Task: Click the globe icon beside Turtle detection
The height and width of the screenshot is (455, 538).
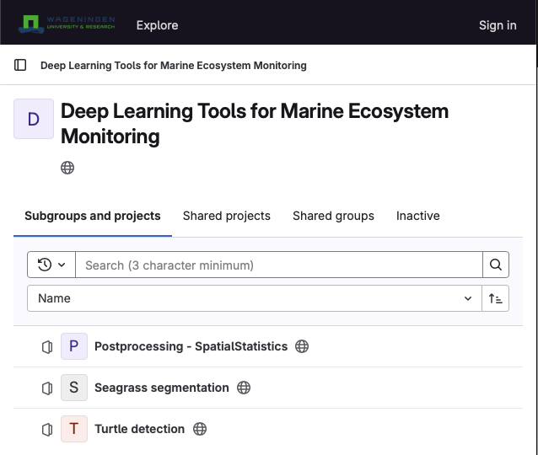Action: tap(200, 429)
